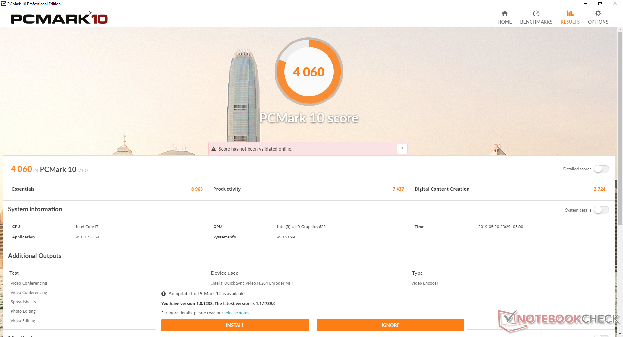Click the Quick Sync Video H.264 Encoder entry
The image size is (623, 337).
point(252,283)
